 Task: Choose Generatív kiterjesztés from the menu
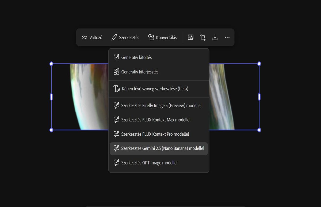[159, 72]
